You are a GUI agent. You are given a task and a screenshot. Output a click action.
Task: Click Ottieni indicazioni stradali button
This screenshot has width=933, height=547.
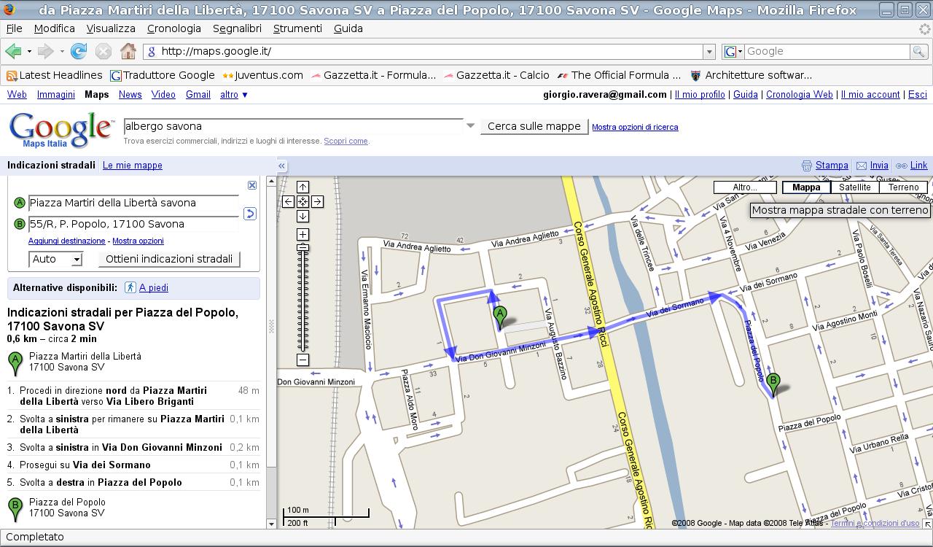[x=169, y=259]
